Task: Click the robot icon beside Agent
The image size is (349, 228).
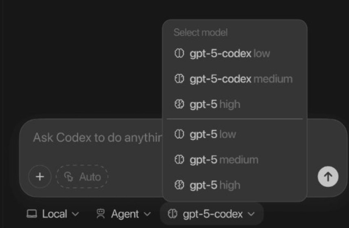Action: click(x=101, y=213)
